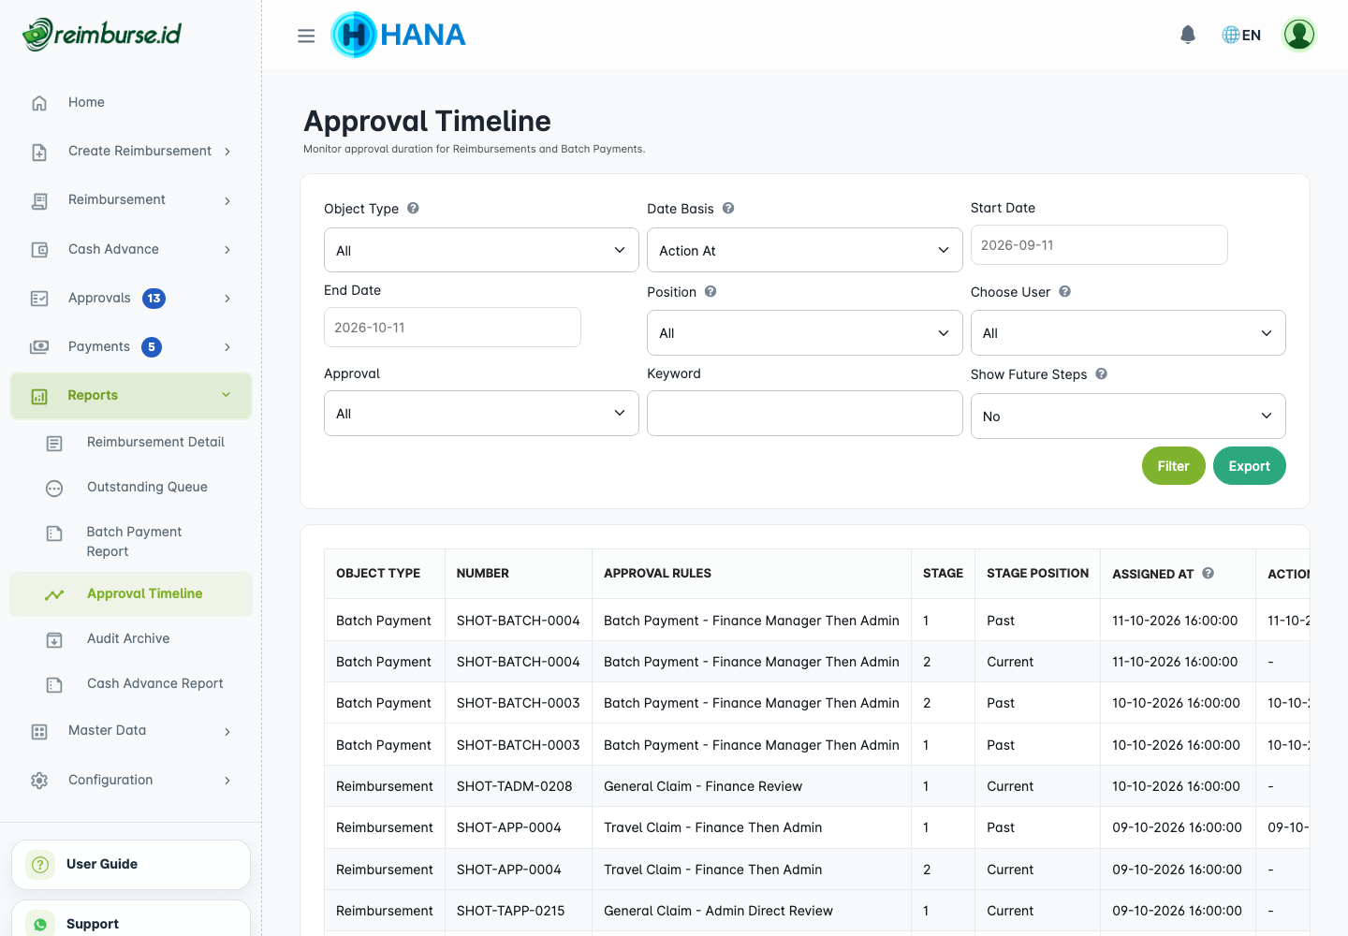
Task: Click the Position help question icon
Action: [x=711, y=291]
